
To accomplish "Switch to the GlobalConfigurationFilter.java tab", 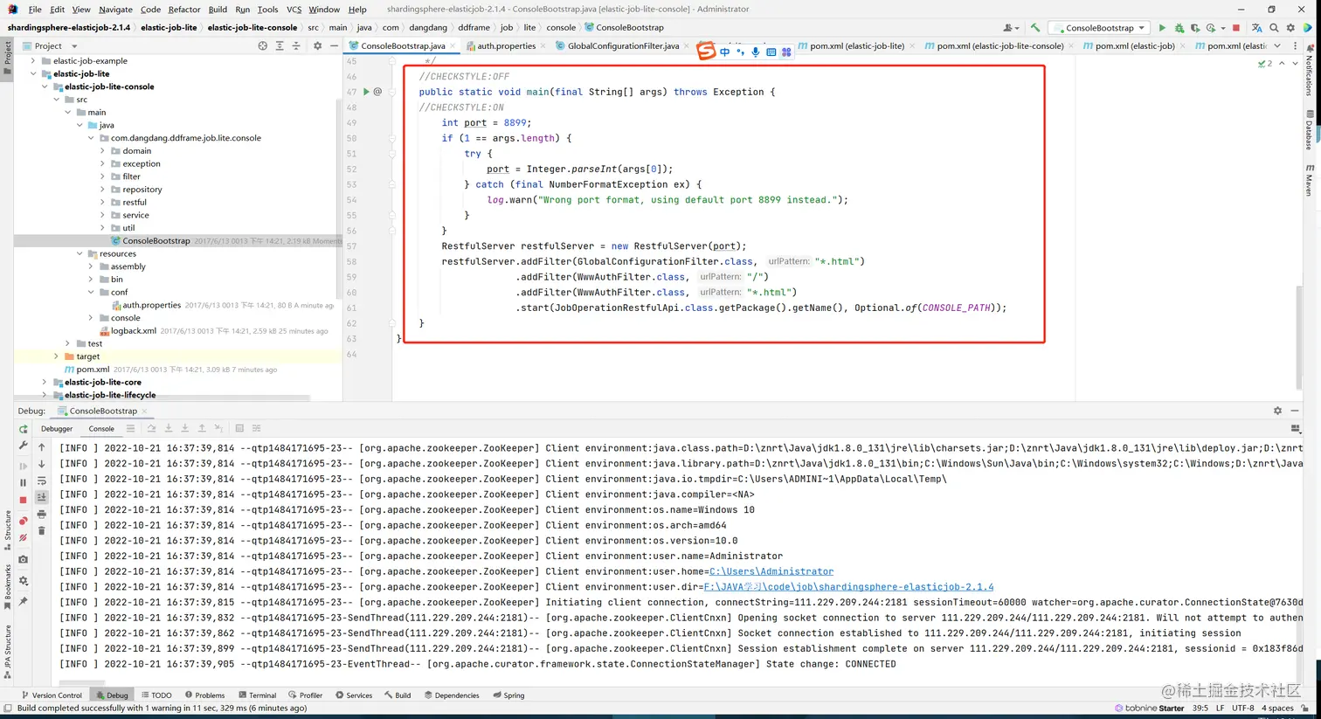I will pyautogui.click(x=622, y=46).
